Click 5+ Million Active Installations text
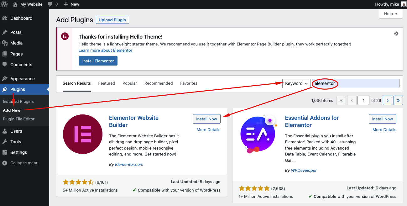The image size is (407, 206). [90, 190]
